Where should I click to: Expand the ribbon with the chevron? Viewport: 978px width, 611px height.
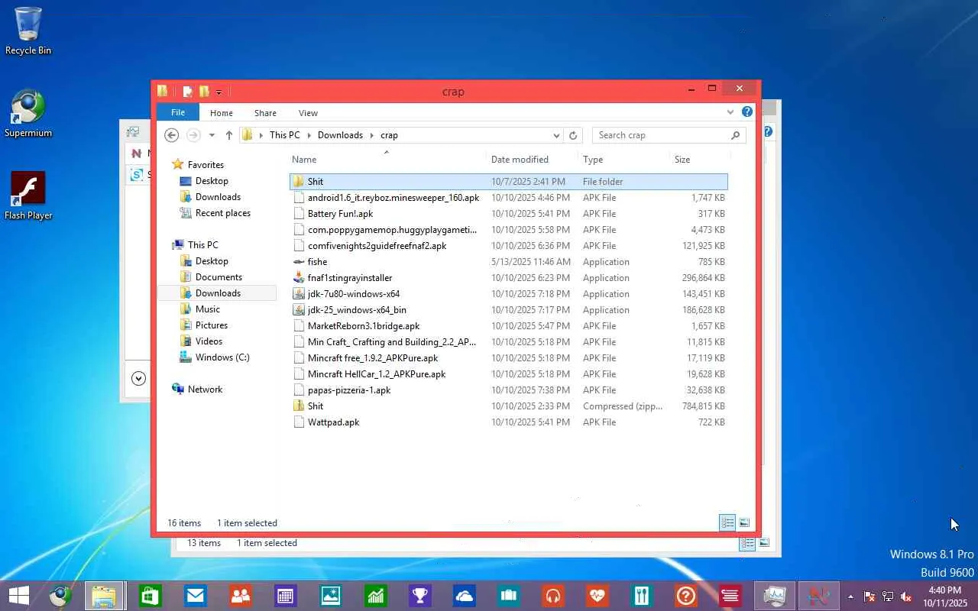pyautogui.click(x=730, y=112)
